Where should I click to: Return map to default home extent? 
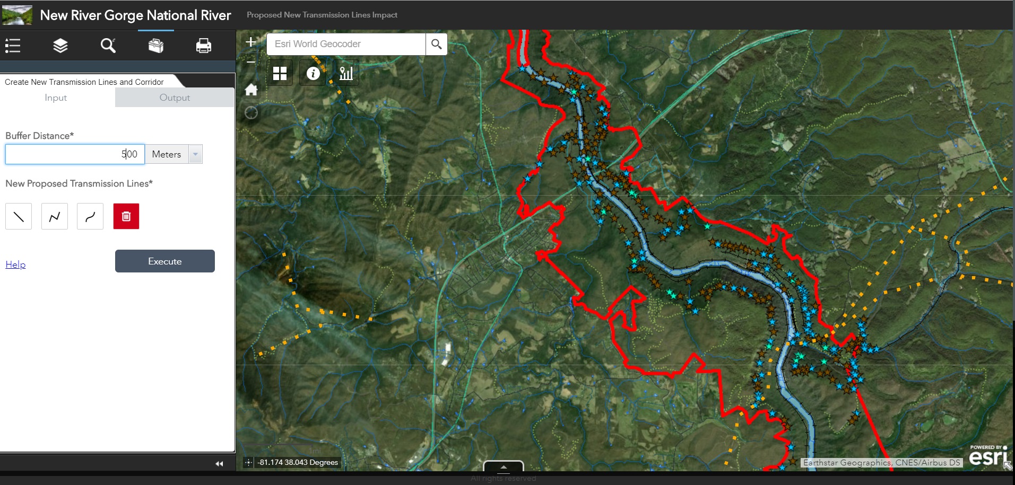[251, 90]
